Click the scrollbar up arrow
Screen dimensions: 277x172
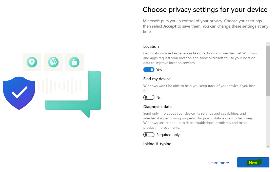coord(268,44)
